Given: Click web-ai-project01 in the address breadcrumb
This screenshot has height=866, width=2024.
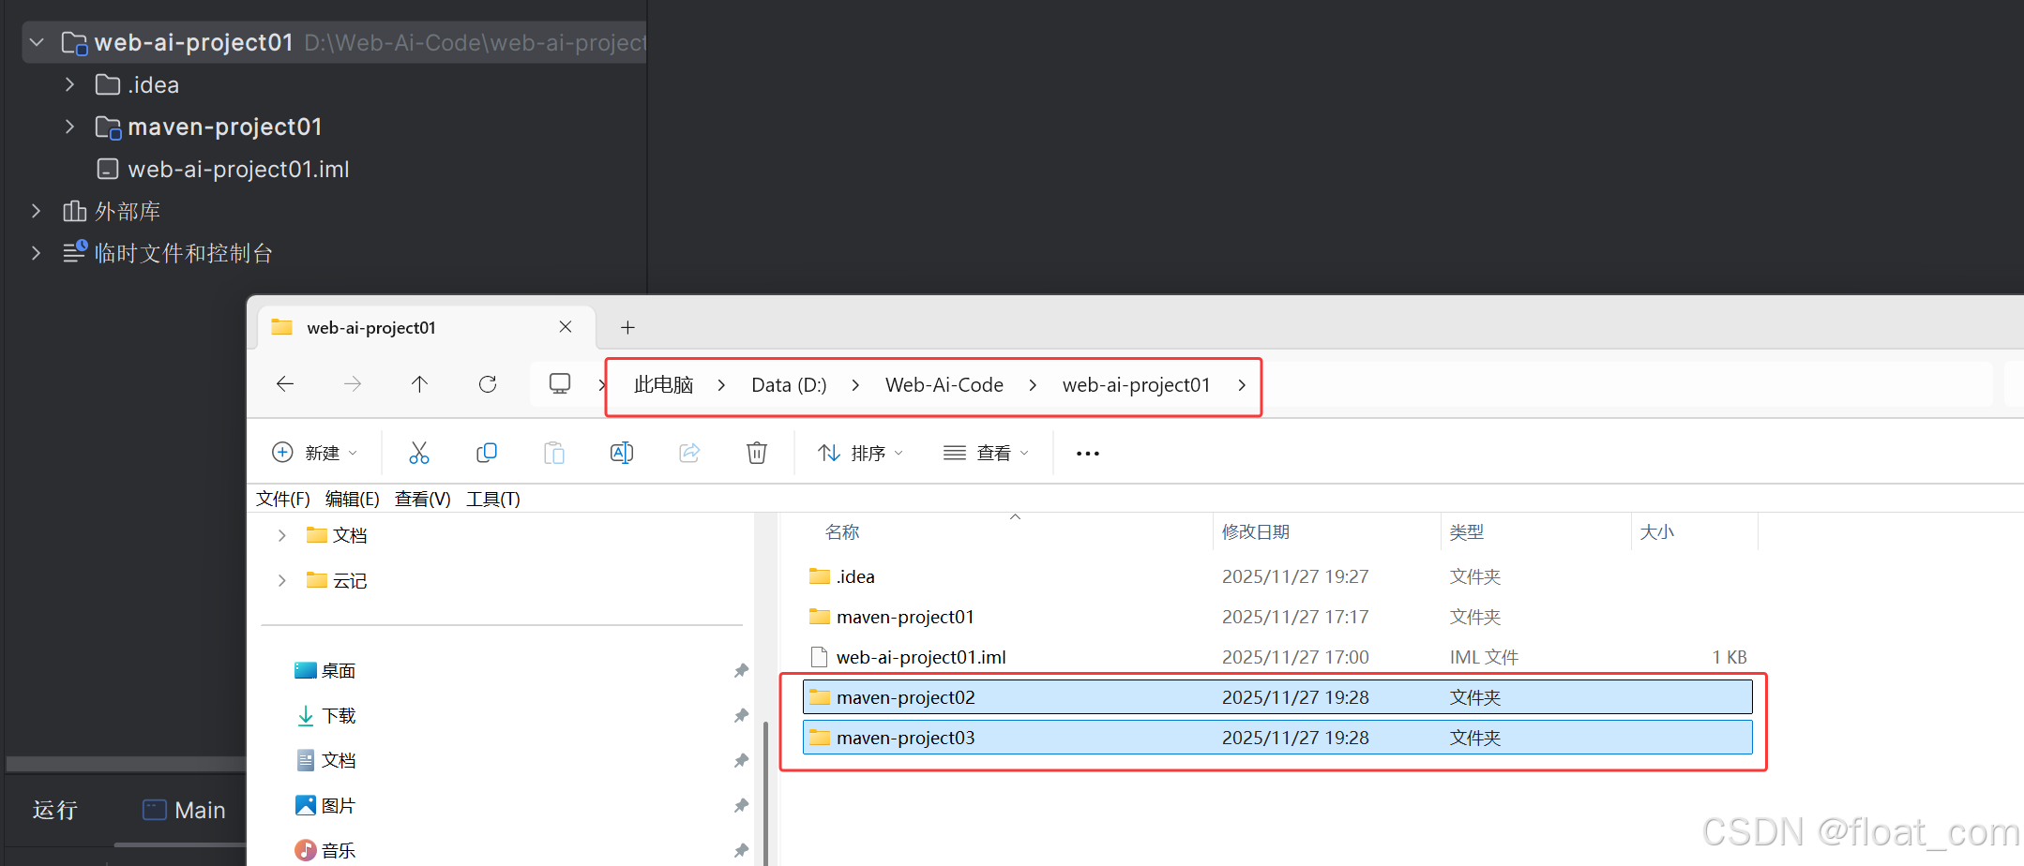Looking at the screenshot, I should (1137, 385).
